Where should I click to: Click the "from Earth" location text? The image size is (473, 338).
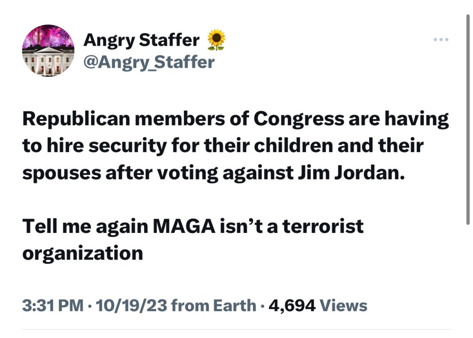coord(213,305)
